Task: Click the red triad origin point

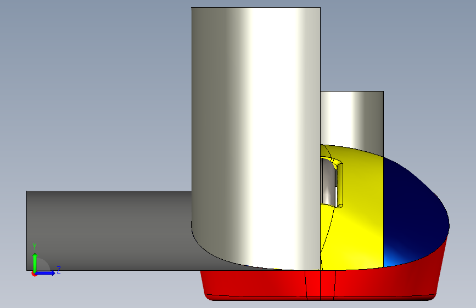Action: click(x=34, y=274)
